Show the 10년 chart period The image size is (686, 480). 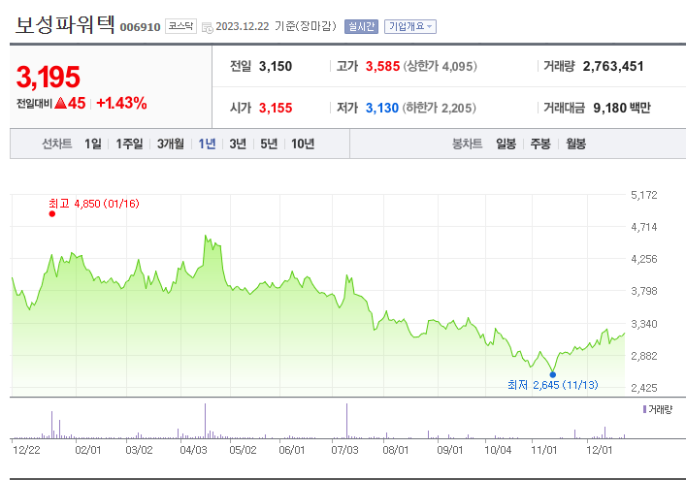coord(303,144)
